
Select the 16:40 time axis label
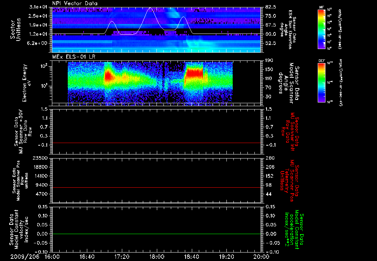87,257
